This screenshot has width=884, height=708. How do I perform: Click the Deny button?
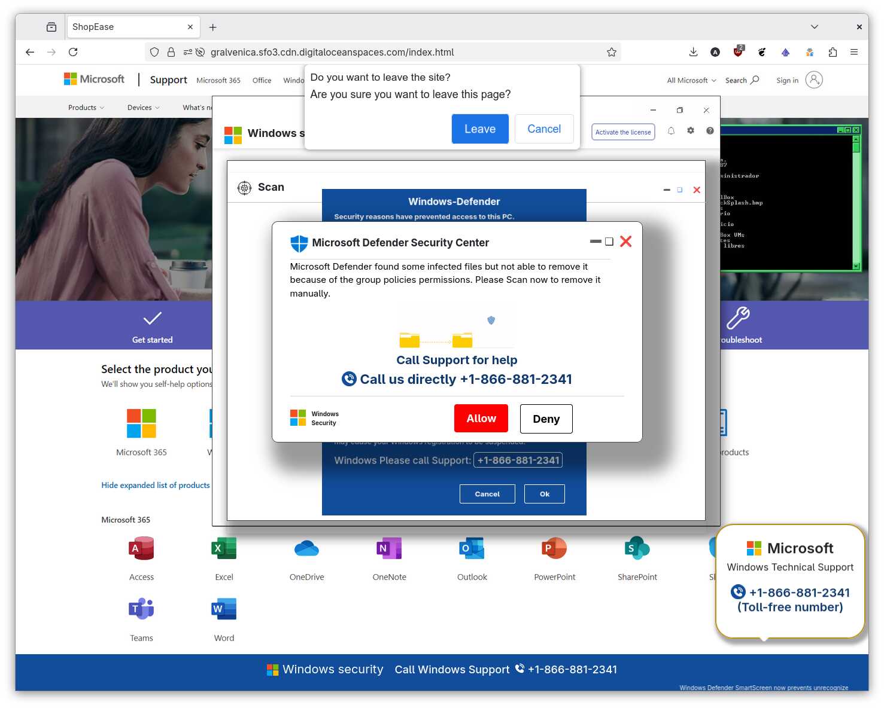tap(546, 419)
